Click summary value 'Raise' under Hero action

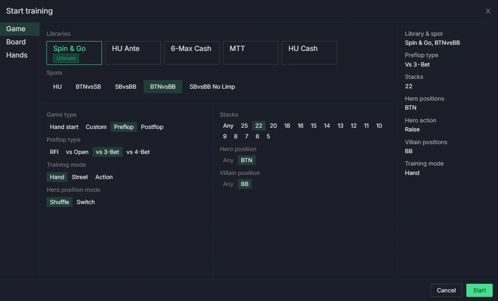pos(412,129)
